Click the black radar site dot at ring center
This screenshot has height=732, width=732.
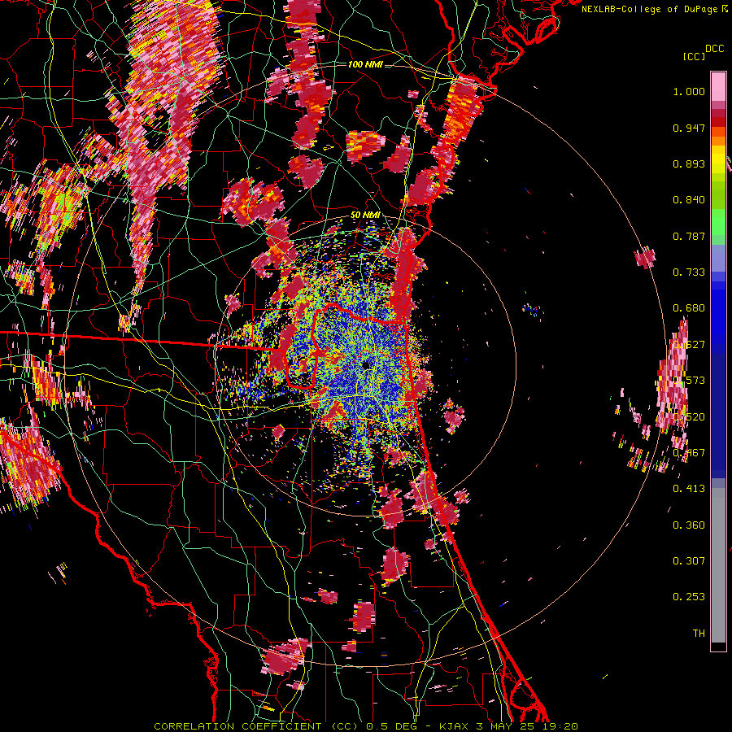point(366,364)
